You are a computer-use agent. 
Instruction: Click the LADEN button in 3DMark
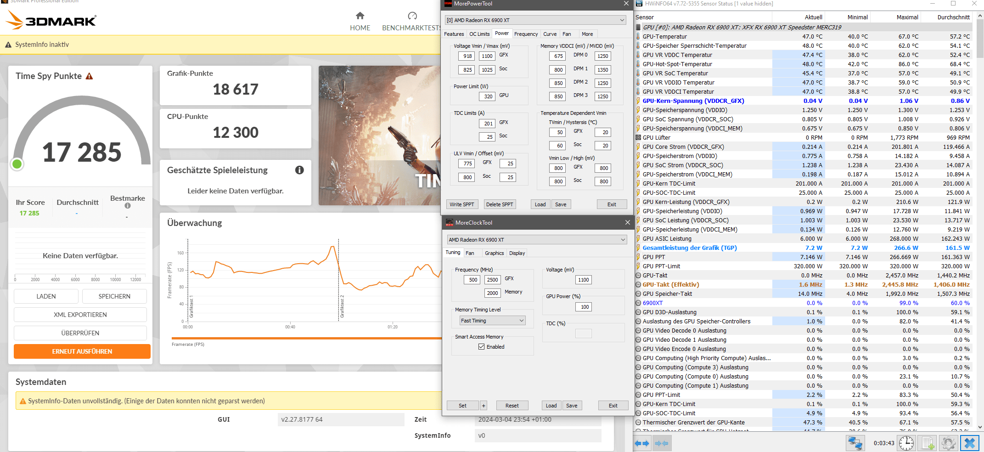[x=46, y=296]
